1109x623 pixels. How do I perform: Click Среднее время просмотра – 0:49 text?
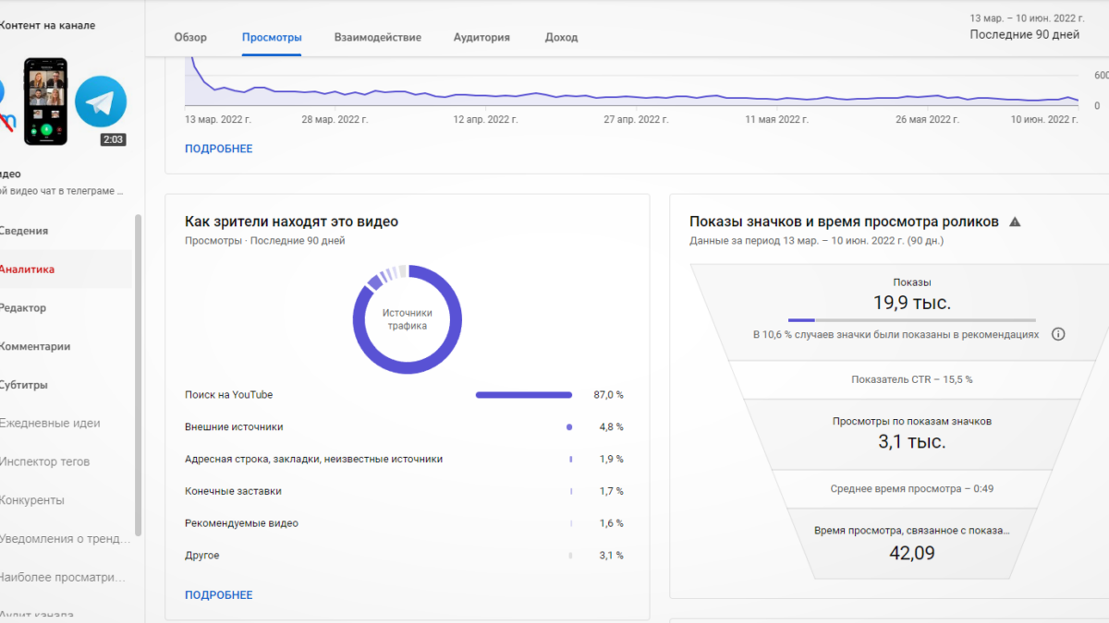(x=911, y=489)
